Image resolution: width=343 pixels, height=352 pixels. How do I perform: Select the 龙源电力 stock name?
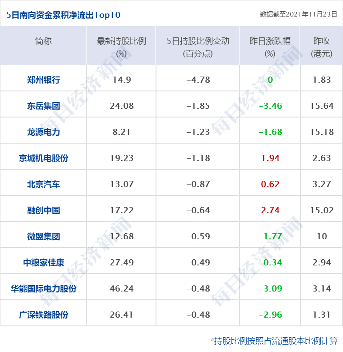[x=43, y=132]
